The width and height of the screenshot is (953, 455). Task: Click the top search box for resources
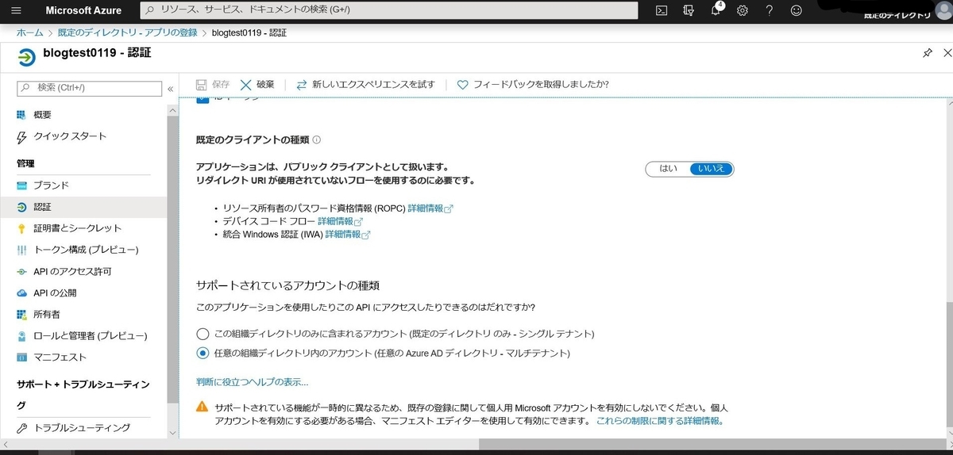pyautogui.click(x=389, y=10)
